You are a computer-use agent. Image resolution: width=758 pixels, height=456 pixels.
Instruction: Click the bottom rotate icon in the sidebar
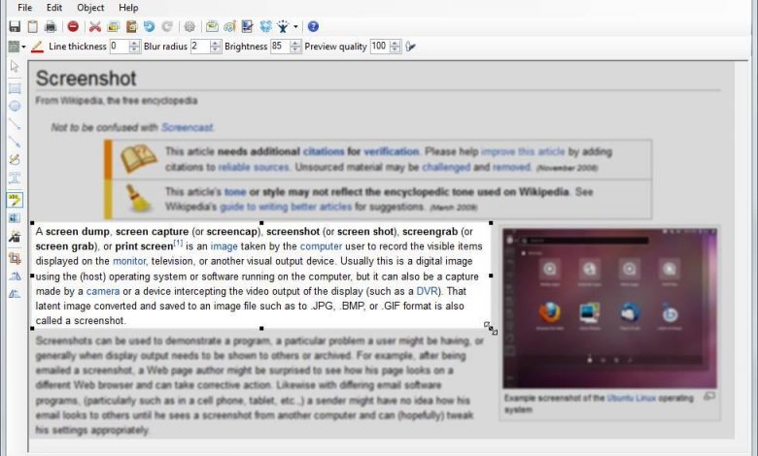(x=15, y=293)
